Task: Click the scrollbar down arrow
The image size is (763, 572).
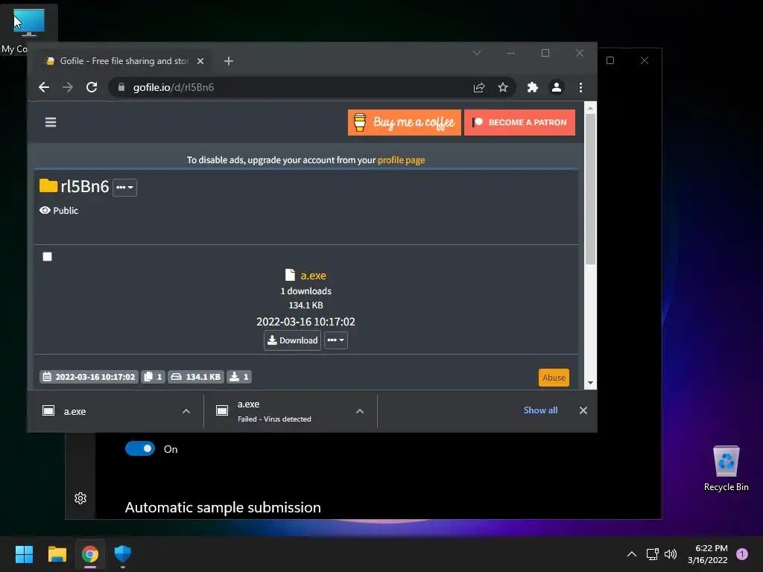Action: coord(590,383)
